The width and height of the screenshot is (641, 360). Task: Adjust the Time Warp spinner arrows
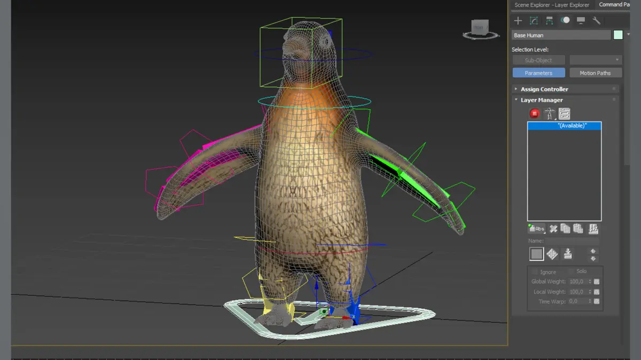590,301
